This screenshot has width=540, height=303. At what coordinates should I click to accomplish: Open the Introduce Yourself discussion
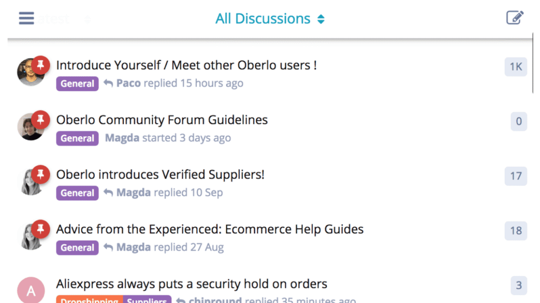pos(186,65)
